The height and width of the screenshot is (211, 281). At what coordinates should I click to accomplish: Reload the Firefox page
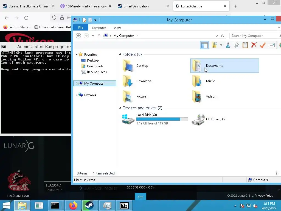[x=26, y=18]
